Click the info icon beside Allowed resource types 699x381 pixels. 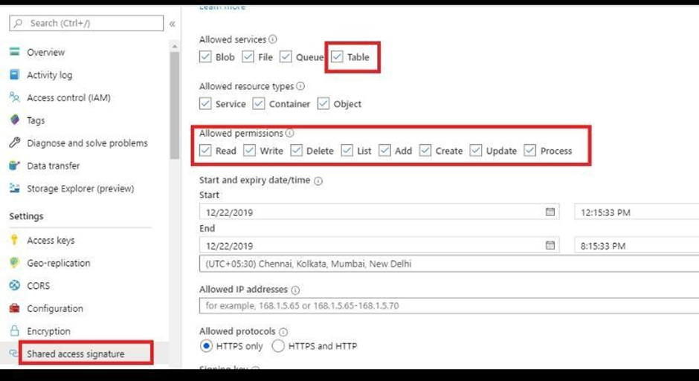[300, 86]
